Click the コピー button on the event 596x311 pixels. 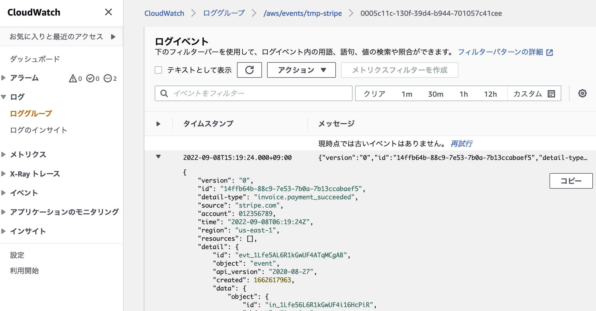pyautogui.click(x=571, y=181)
